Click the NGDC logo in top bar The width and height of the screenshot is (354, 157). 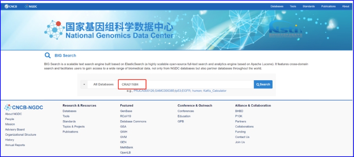(31, 6)
